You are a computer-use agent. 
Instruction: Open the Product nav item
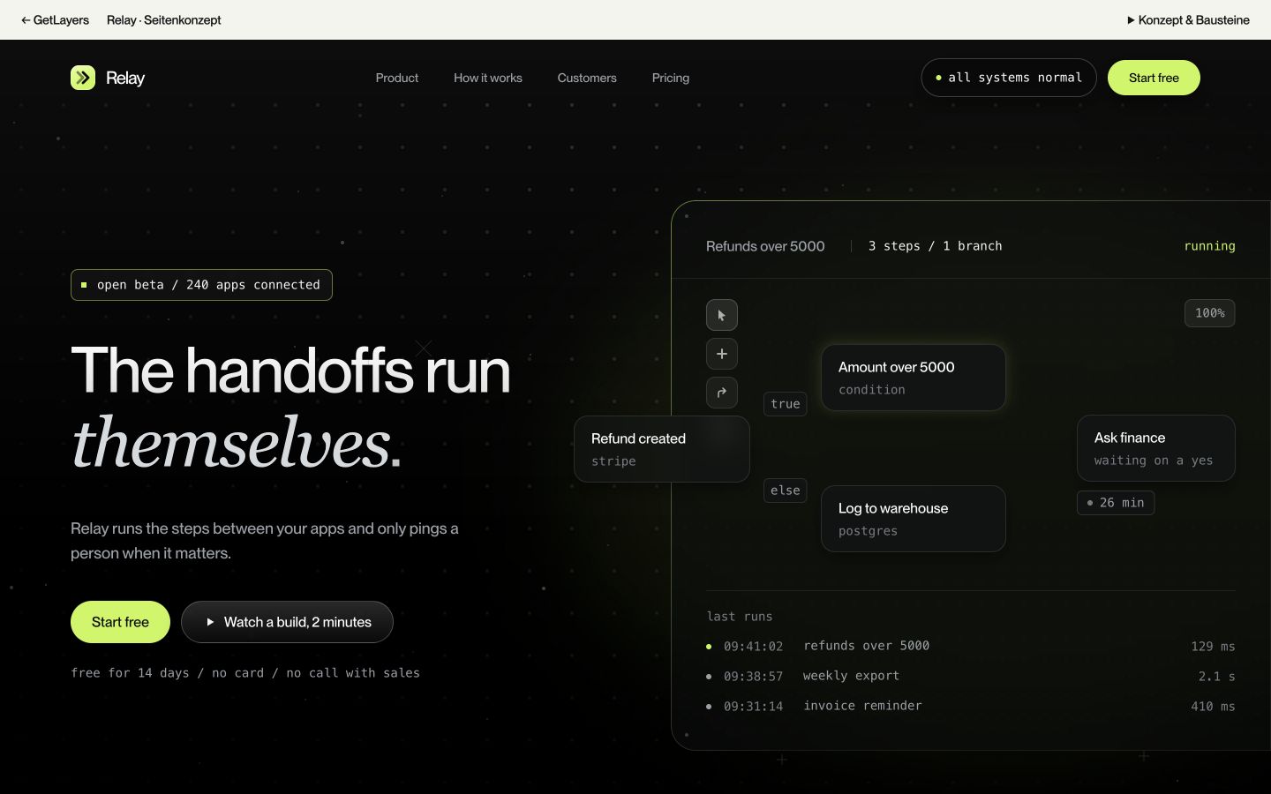tap(397, 78)
